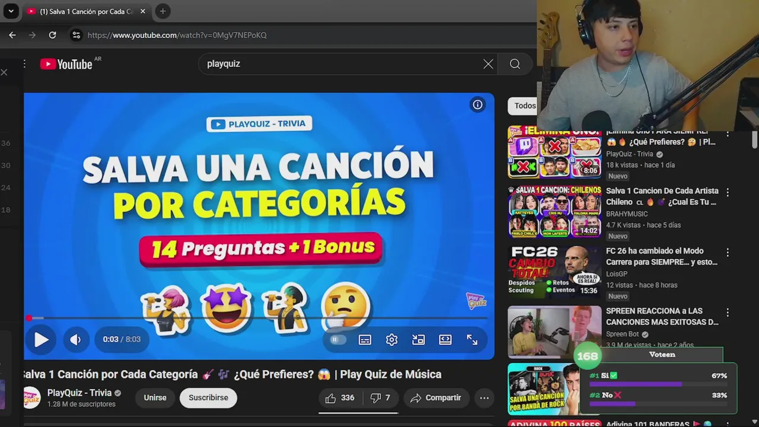Enable the miniplayer icon
Screen dimensions: 759x427
pos(419,339)
